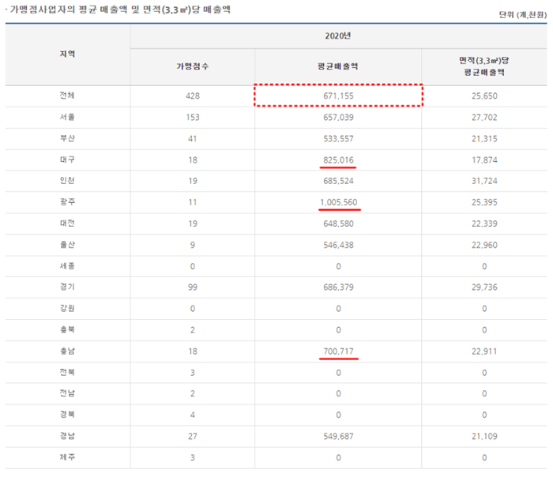Select the average sales value 671,155
Screen dimensions: 553x477
(x=338, y=96)
